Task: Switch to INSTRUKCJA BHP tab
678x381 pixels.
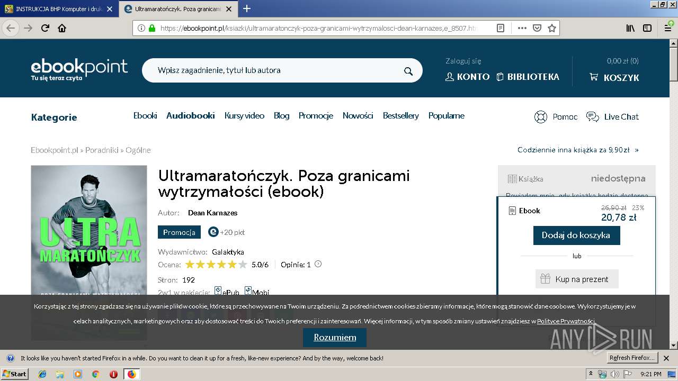Action: coord(58,9)
